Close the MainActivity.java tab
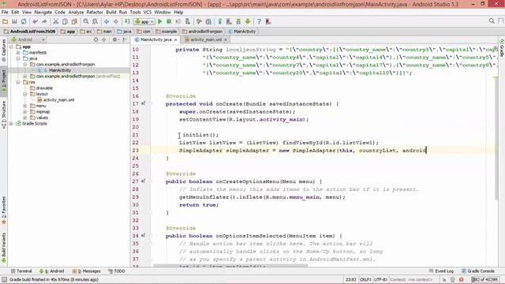Screen dimensions: 505x284 pyautogui.click(x=175, y=39)
